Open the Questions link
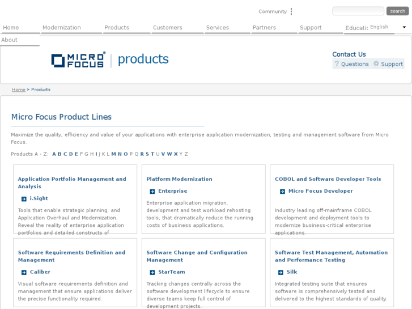Screen dimensions: 412x309 point(355,64)
